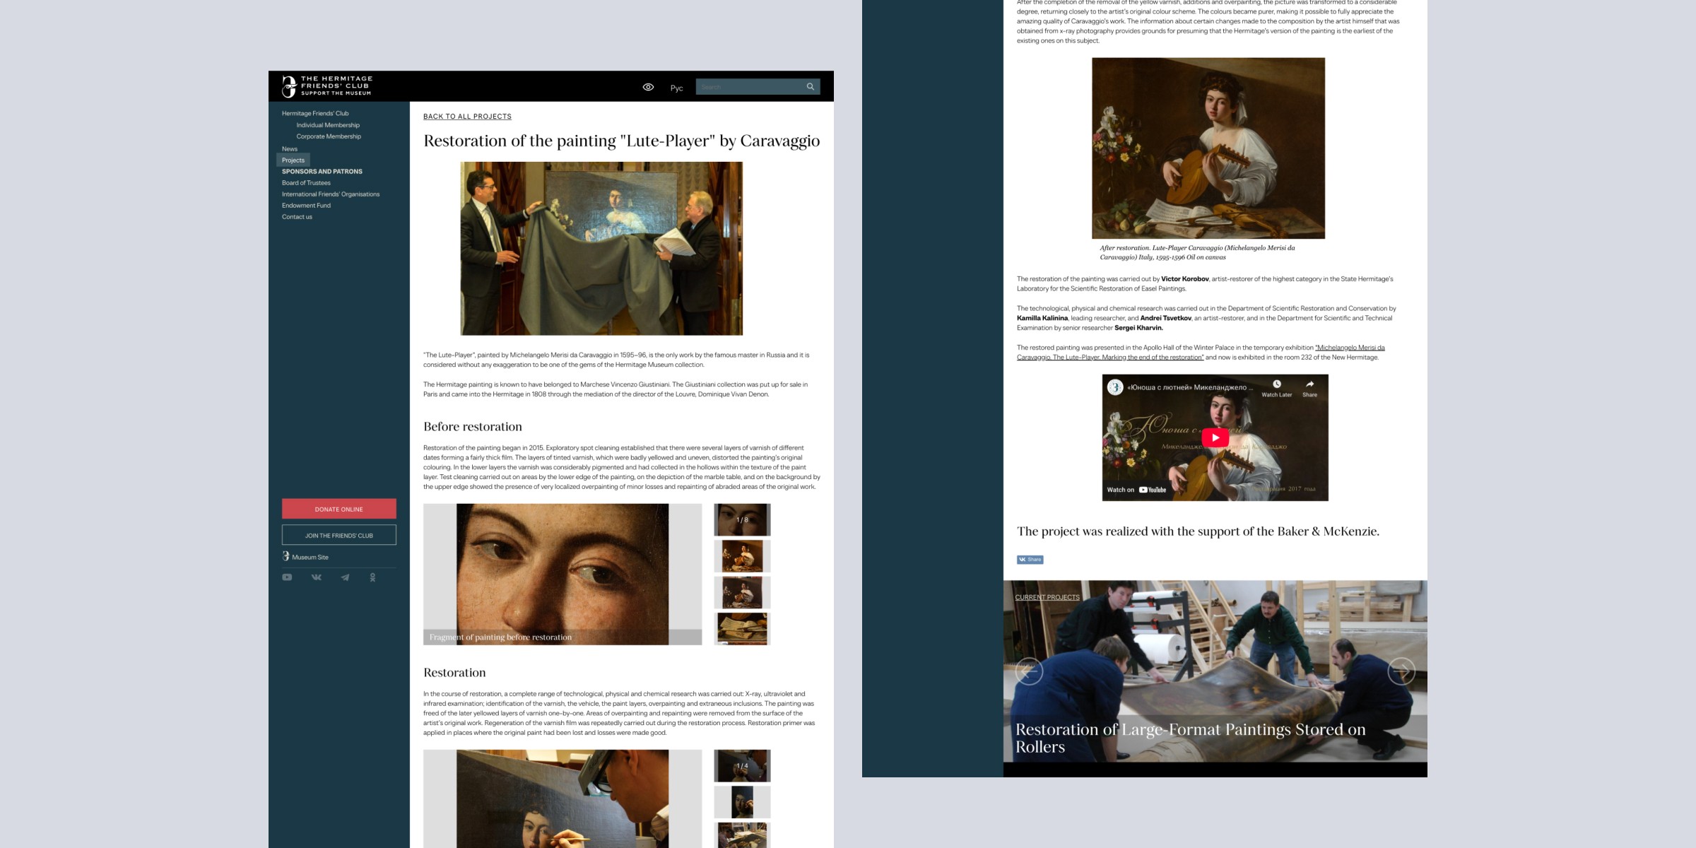Open Projects in the sidebar menu
This screenshot has height=848, width=1696.
click(x=293, y=160)
